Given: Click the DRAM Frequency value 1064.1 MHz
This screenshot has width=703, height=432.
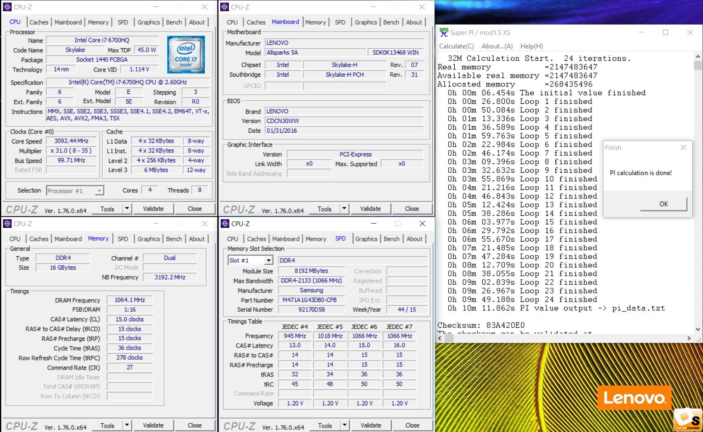Looking at the screenshot, I should [130, 300].
